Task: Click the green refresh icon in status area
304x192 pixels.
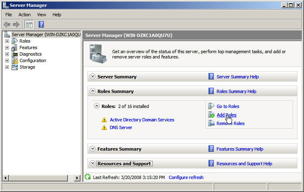Action: coord(88,177)
